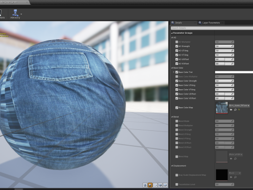Click the cut-off toolbar button left of Hierarchy
Screen dimensions: 253x190
click(2, 14)
